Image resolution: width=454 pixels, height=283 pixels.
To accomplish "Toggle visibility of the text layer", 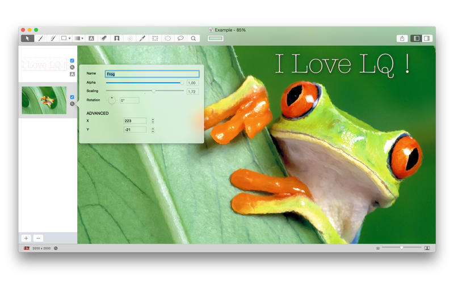I will pos(72,61).
